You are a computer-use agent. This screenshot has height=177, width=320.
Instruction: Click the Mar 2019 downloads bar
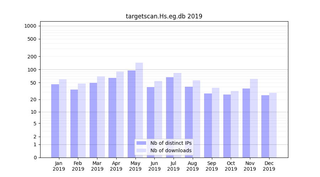101,117
